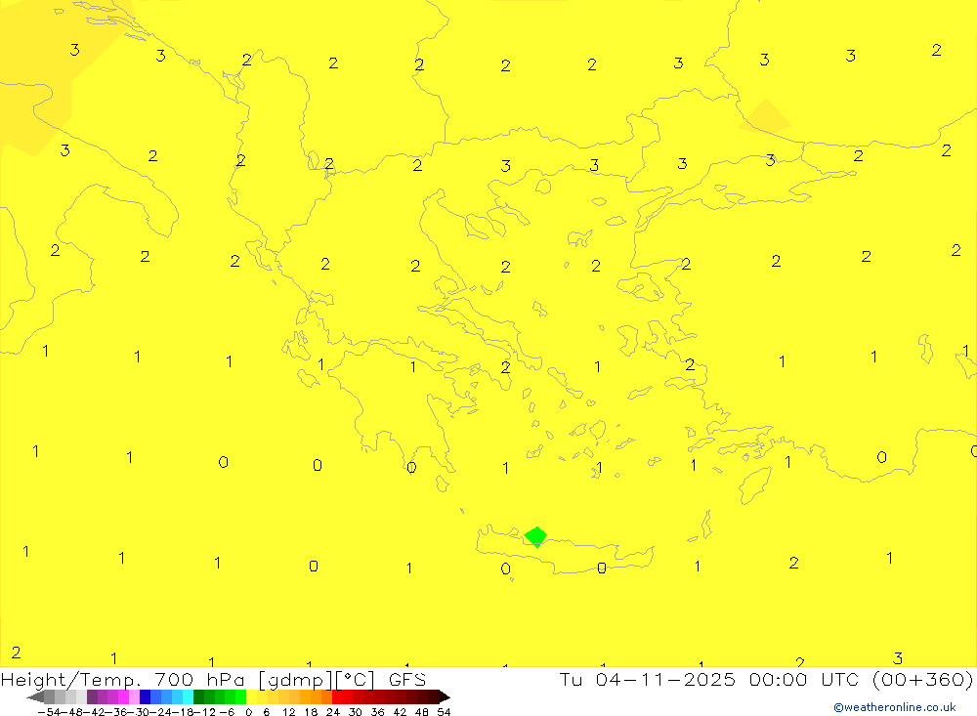Click the green diamond marker on Crete
The width and height of the screenshot is (977, 716).
(x=535, y=535)
